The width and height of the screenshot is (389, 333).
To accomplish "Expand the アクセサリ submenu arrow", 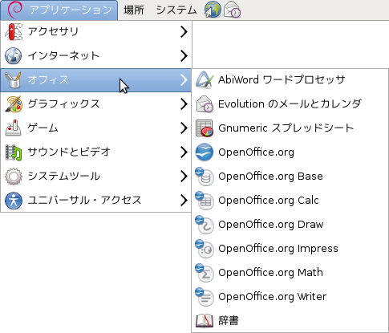I will (184, 32).
